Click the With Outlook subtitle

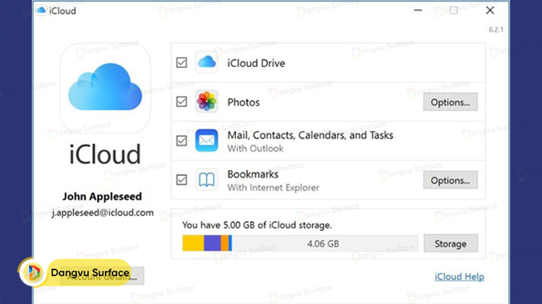255,148
